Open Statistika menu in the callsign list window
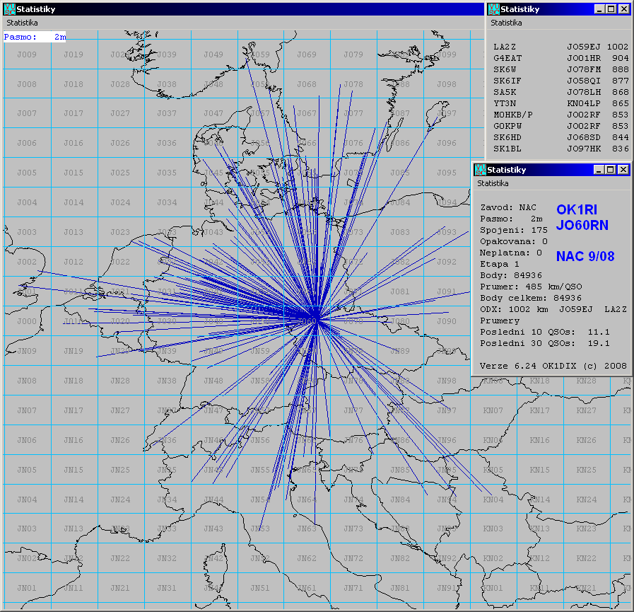The image size is (634, 612). (x=507, y=23)
